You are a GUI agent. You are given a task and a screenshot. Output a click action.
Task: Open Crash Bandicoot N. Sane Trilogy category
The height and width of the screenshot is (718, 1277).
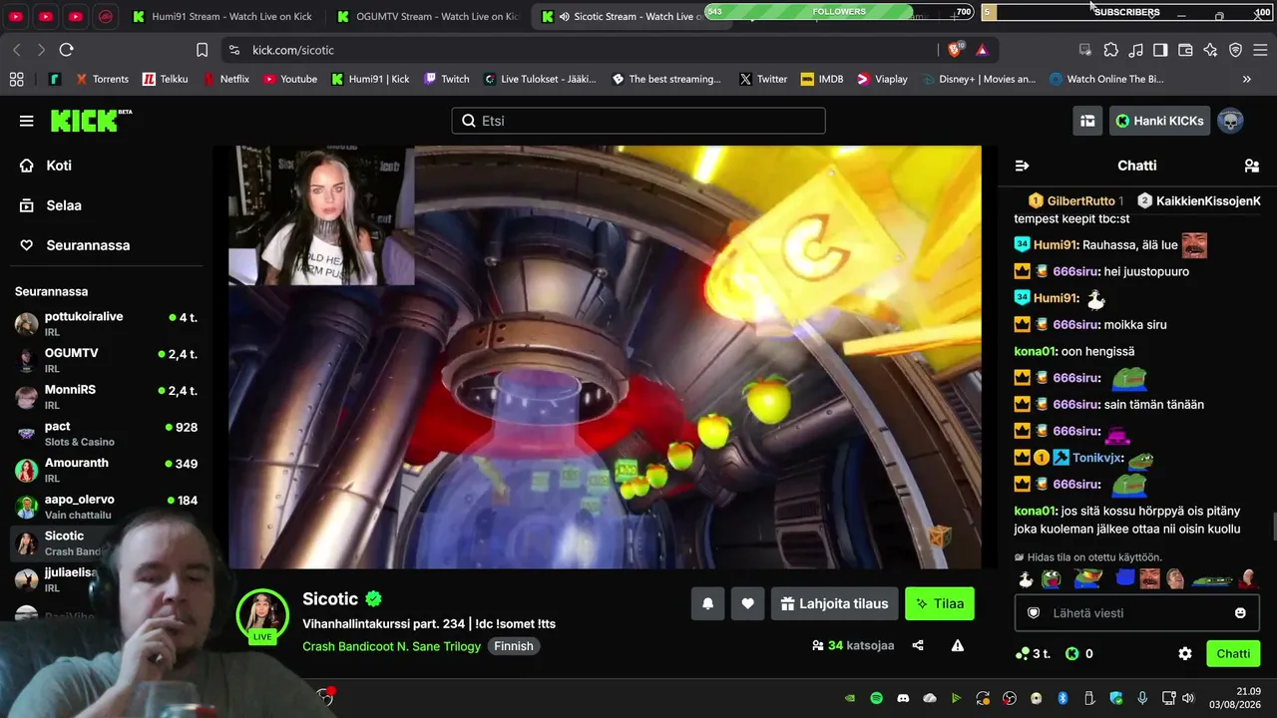(392, 646)
